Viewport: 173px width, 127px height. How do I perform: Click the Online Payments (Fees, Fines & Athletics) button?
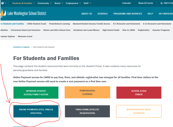coord(36,111)
